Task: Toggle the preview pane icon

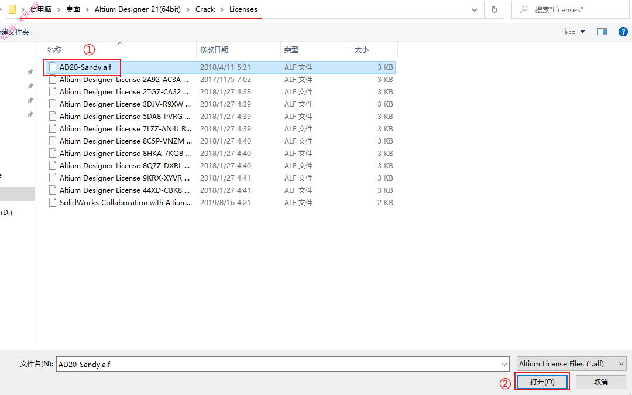Action: (x=602, y=32)
